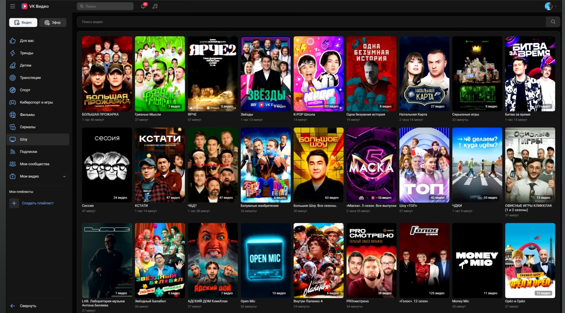
Task: Open ЧБД? poster
Action: pos(213,165)
